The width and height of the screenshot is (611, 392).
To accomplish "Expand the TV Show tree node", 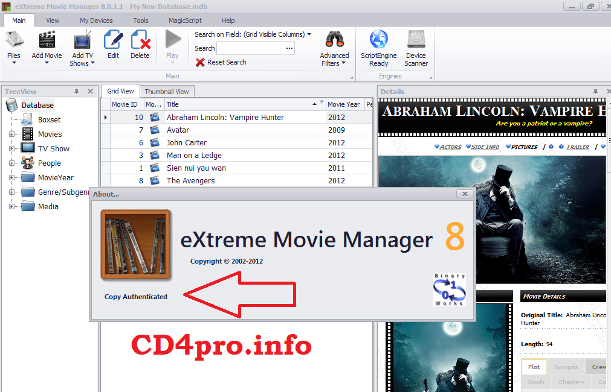I will 11,148.
